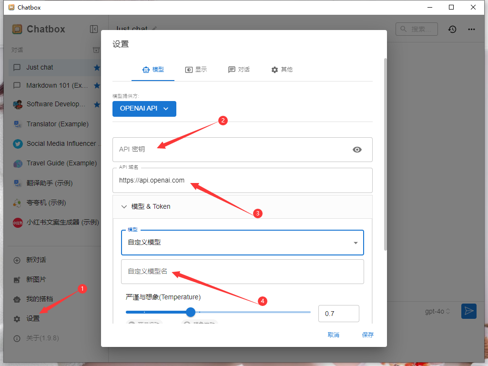Click the pencil edit icon by title
Screen dimensions: 488x366
(x=154, y=28)
